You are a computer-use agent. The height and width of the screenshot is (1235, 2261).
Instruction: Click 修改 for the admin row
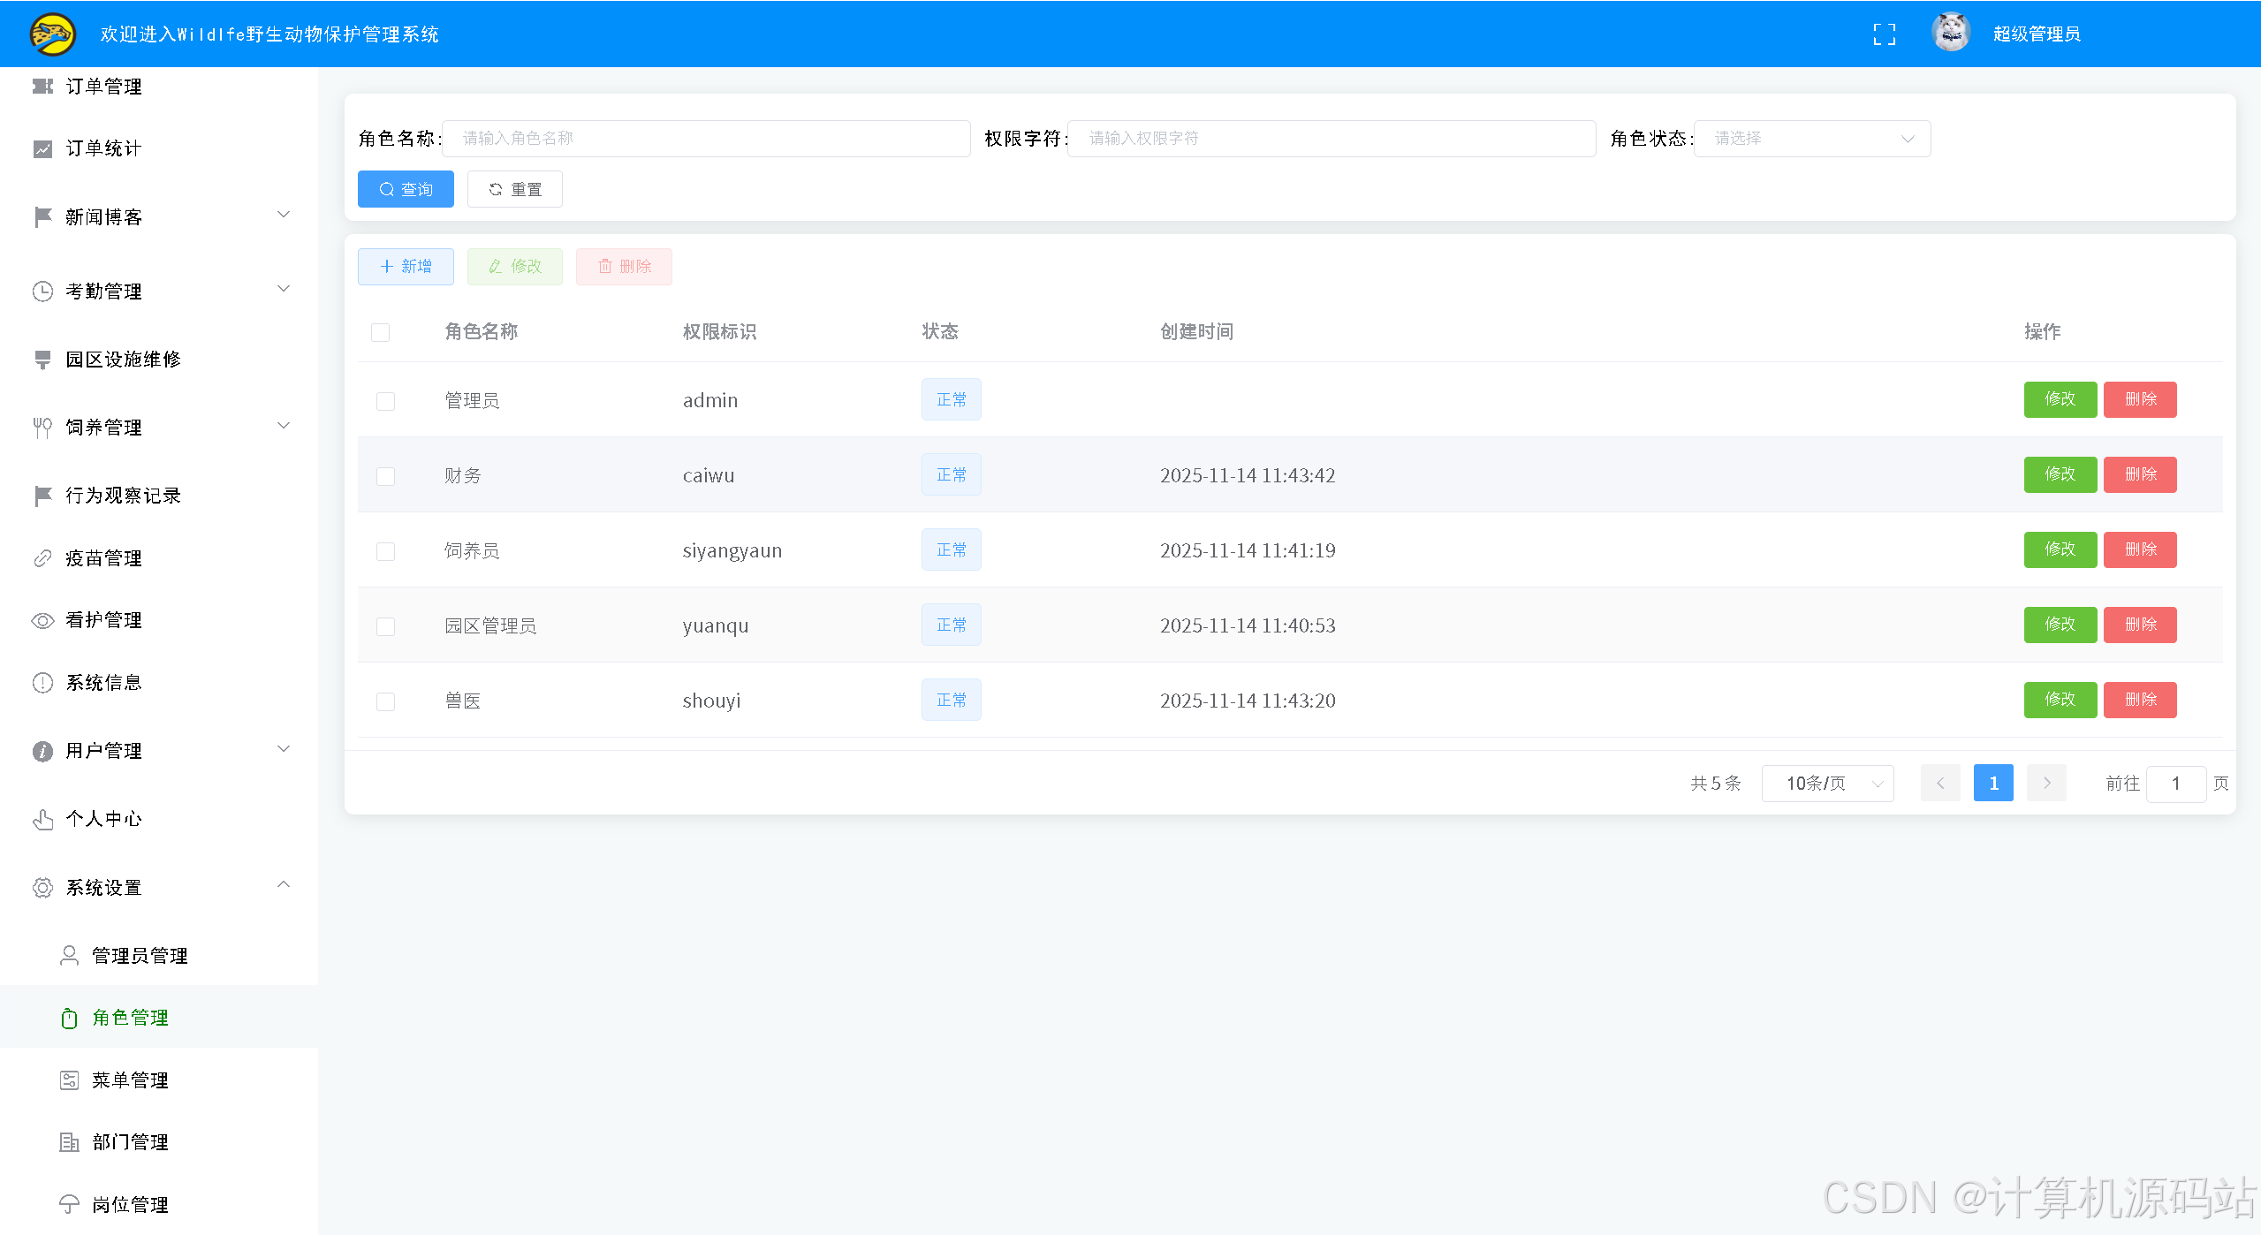[2060, 399]
